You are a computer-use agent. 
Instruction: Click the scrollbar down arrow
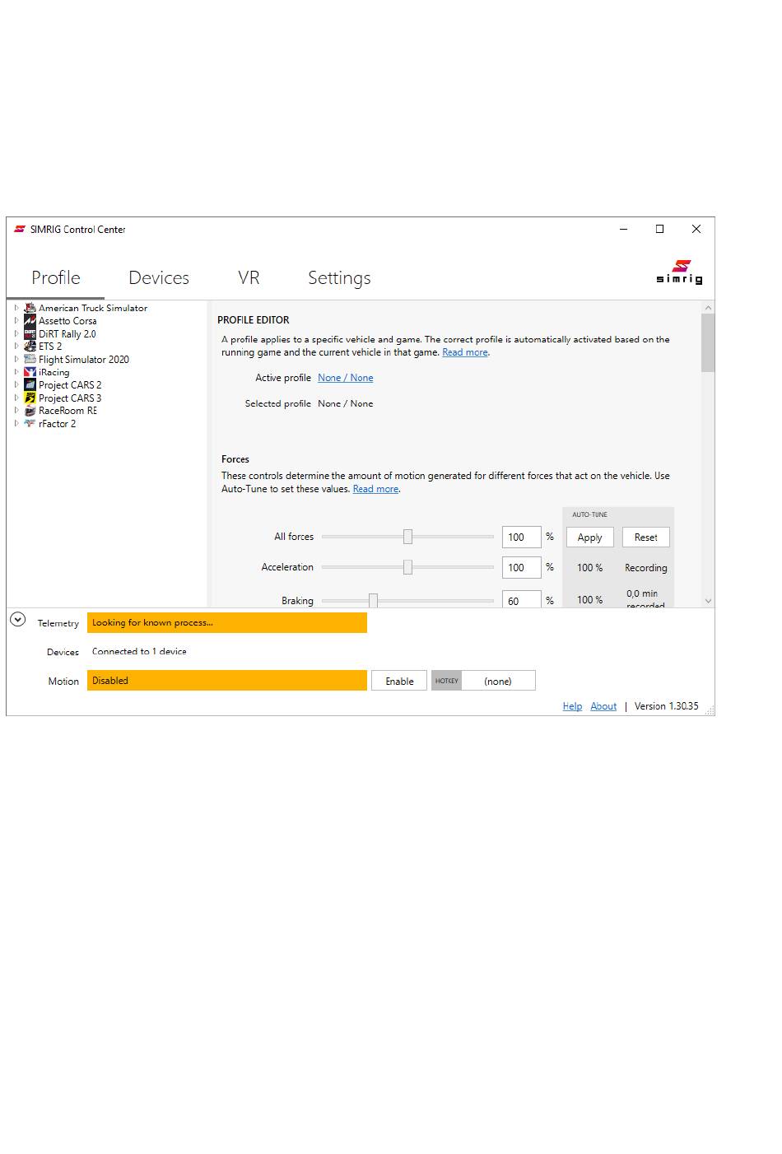708,602
